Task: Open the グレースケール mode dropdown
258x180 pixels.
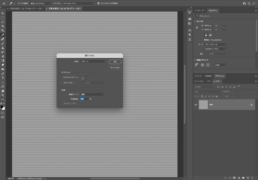Action: pos(215,44)
